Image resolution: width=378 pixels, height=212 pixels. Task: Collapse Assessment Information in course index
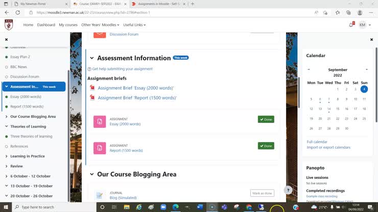(x=7, y=87)
